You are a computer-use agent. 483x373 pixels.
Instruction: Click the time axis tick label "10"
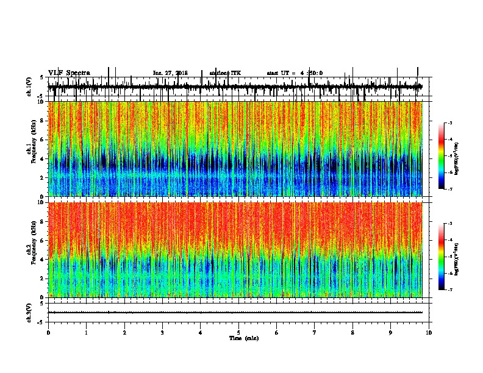point(429,333)
